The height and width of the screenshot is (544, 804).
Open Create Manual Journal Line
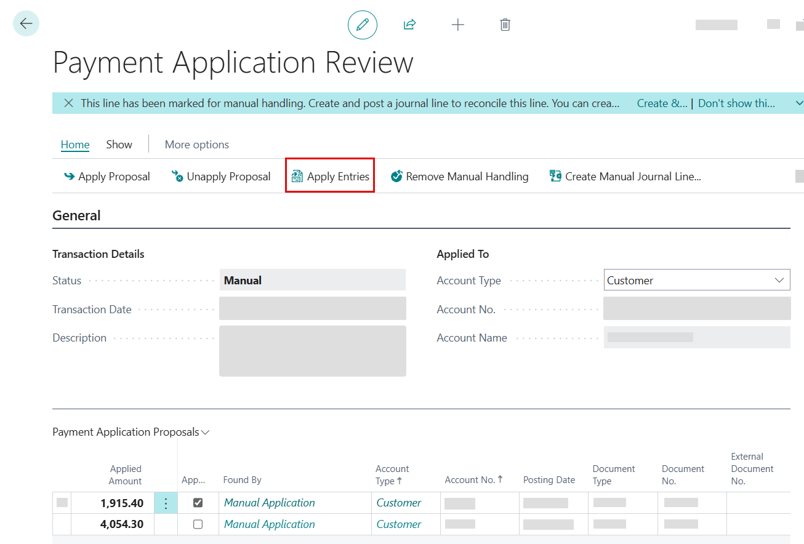pos(625,176)
